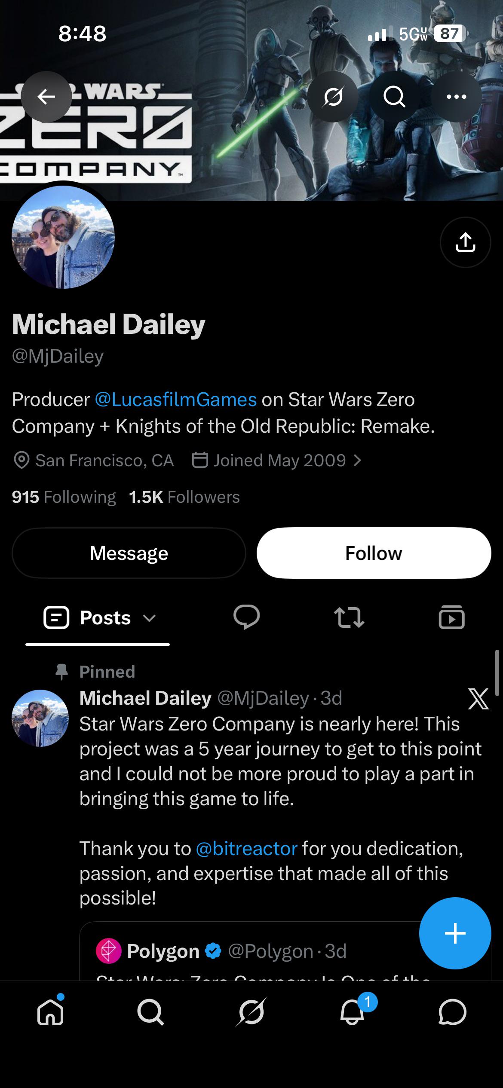503x1088 pixels.
Task: Expand Joined May 2009 details chevron
Action: click(357, 461)
